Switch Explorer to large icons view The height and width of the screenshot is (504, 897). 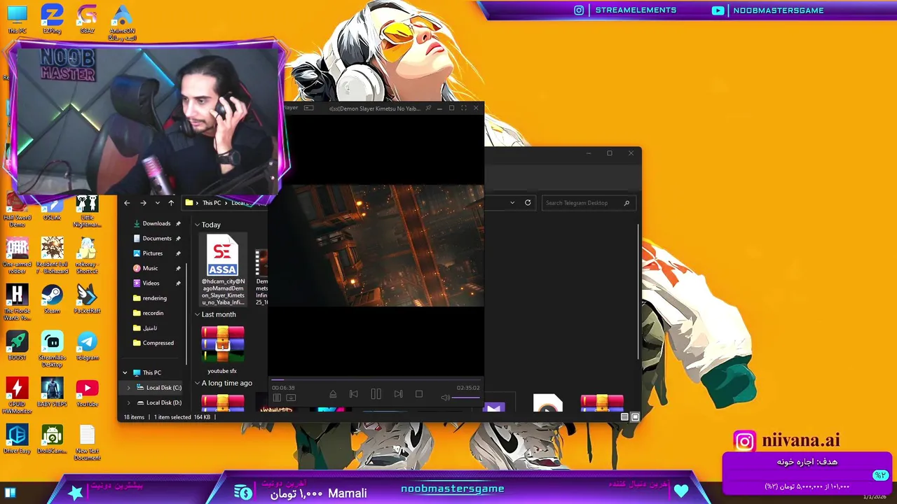pos(635,417)
